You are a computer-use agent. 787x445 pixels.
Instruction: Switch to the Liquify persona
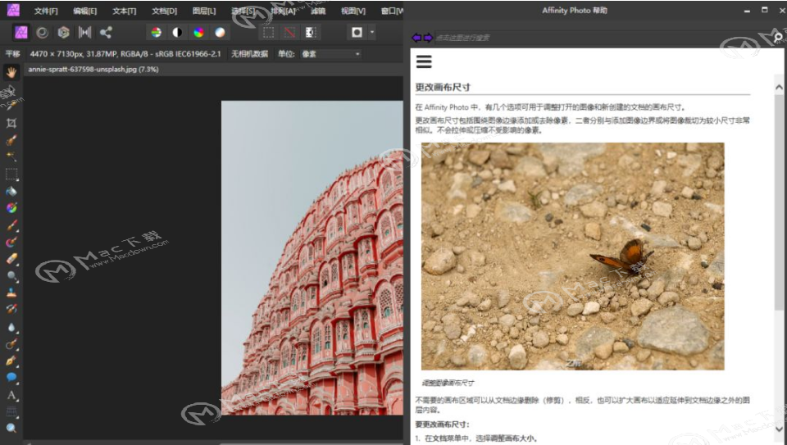coord(42,33)
